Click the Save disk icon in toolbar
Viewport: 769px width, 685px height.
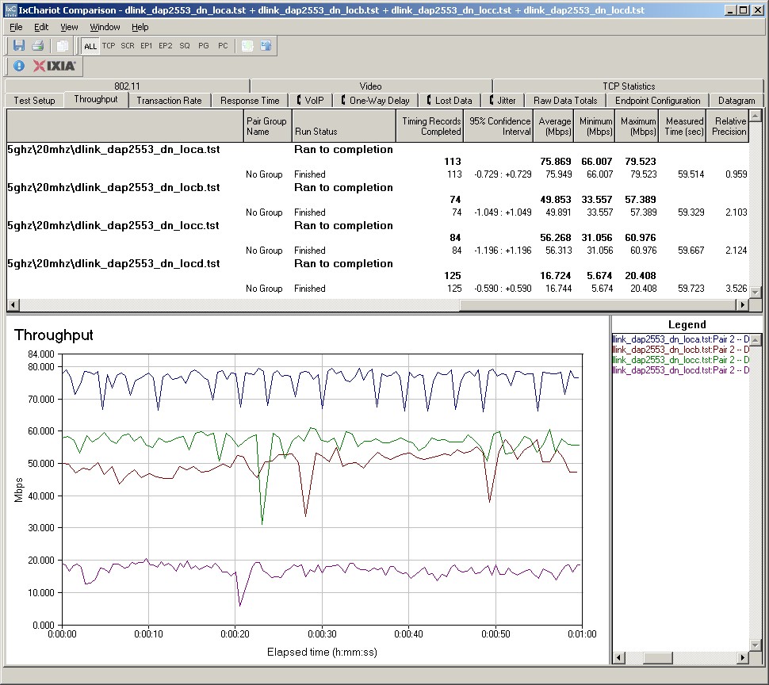(19, 46)
